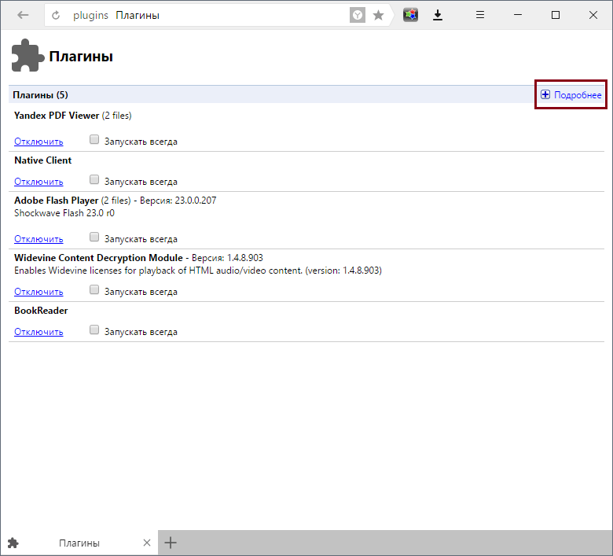
Task: Disable Yandex PDF Viewer plugin
Action: coord(39,142)
